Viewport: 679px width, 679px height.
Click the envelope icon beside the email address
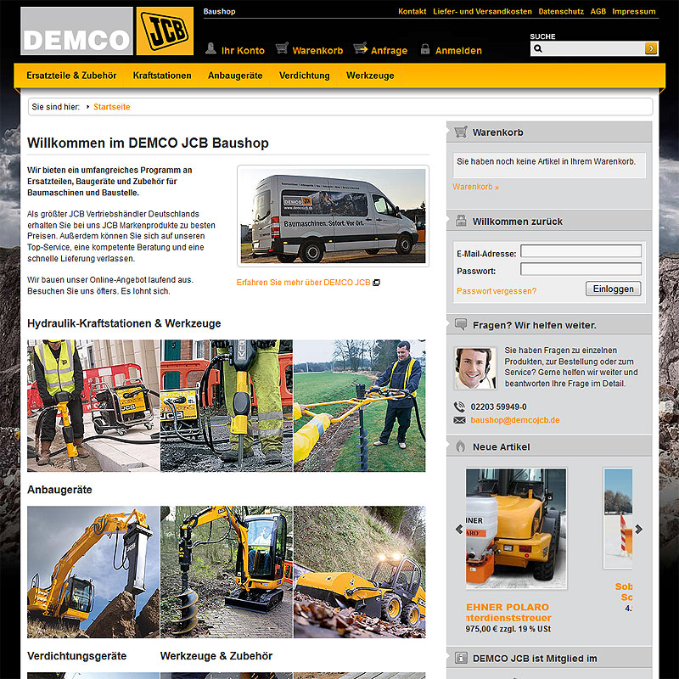[459, 420]
